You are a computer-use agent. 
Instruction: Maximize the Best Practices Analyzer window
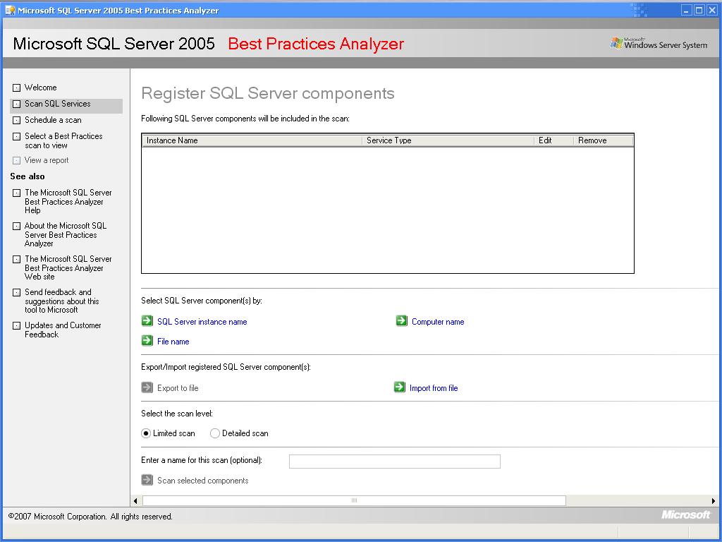click(699, 10)
